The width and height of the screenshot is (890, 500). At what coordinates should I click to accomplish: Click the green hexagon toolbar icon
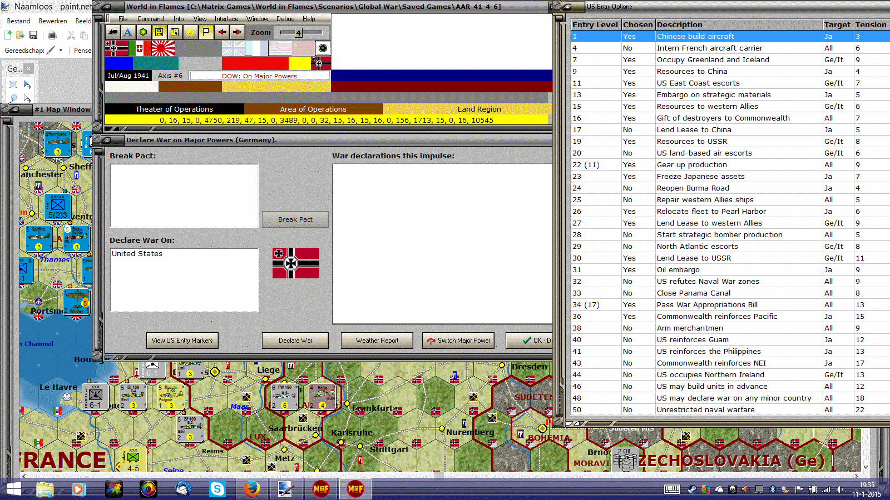point(144,32)
